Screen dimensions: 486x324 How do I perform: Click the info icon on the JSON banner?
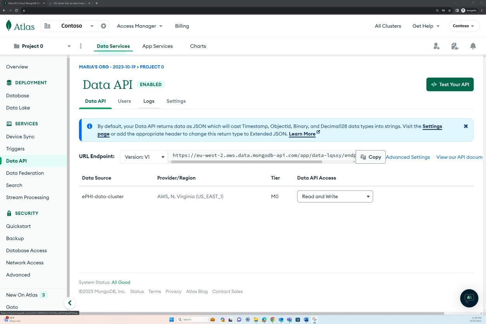tap(90, 126)
